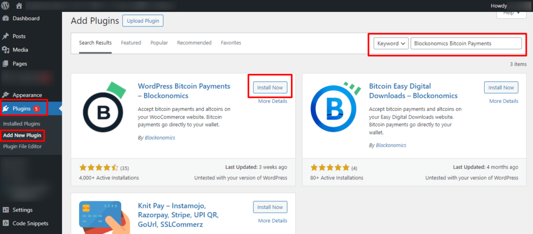
Task: Open Installed Plugins submenu item
Action: pos(22,124)
